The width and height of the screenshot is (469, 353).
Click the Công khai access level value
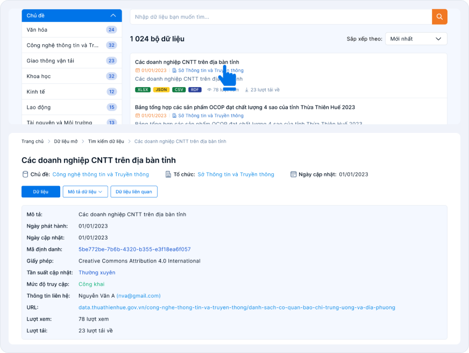91,284
